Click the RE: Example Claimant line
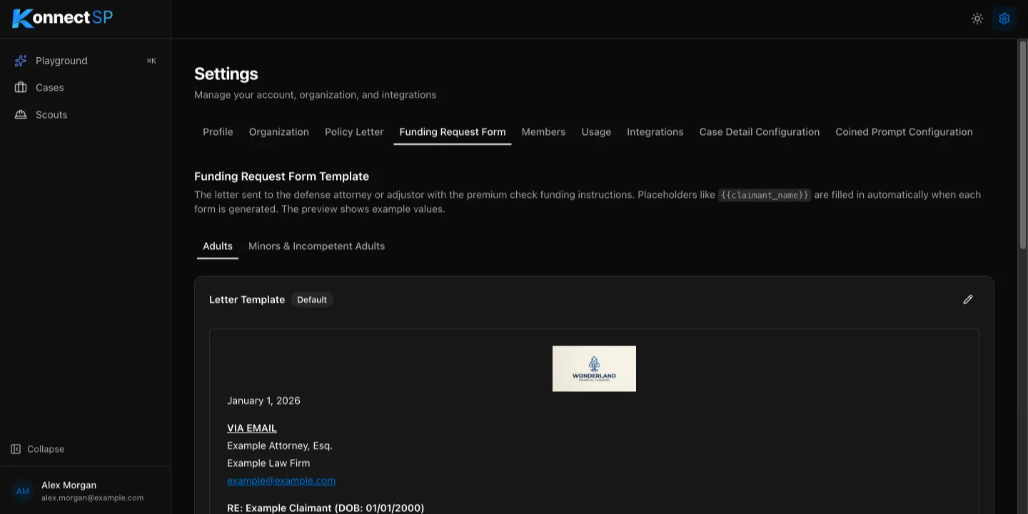This screenshot has height=514, width=1028. pos(326,508)
